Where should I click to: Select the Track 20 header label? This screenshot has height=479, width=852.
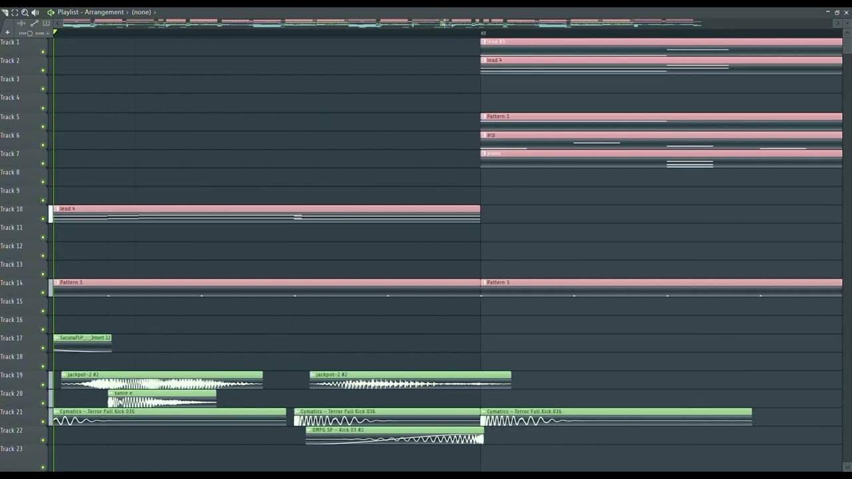[11, 394]
